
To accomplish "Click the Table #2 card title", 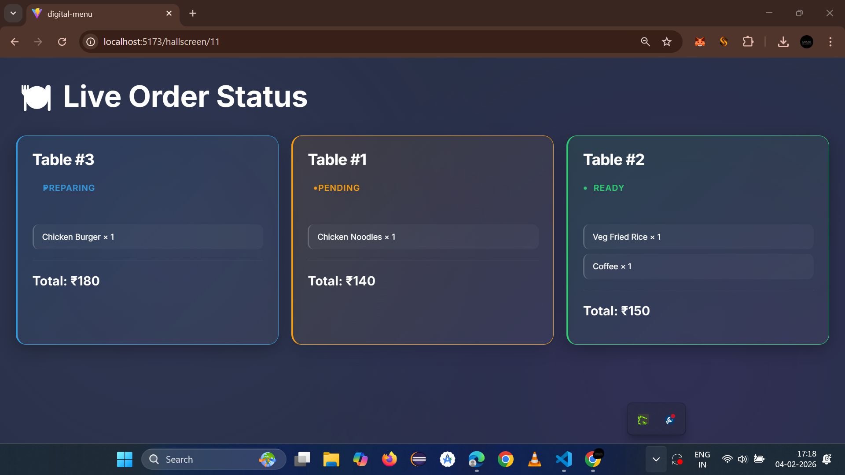I will point(614,160).
